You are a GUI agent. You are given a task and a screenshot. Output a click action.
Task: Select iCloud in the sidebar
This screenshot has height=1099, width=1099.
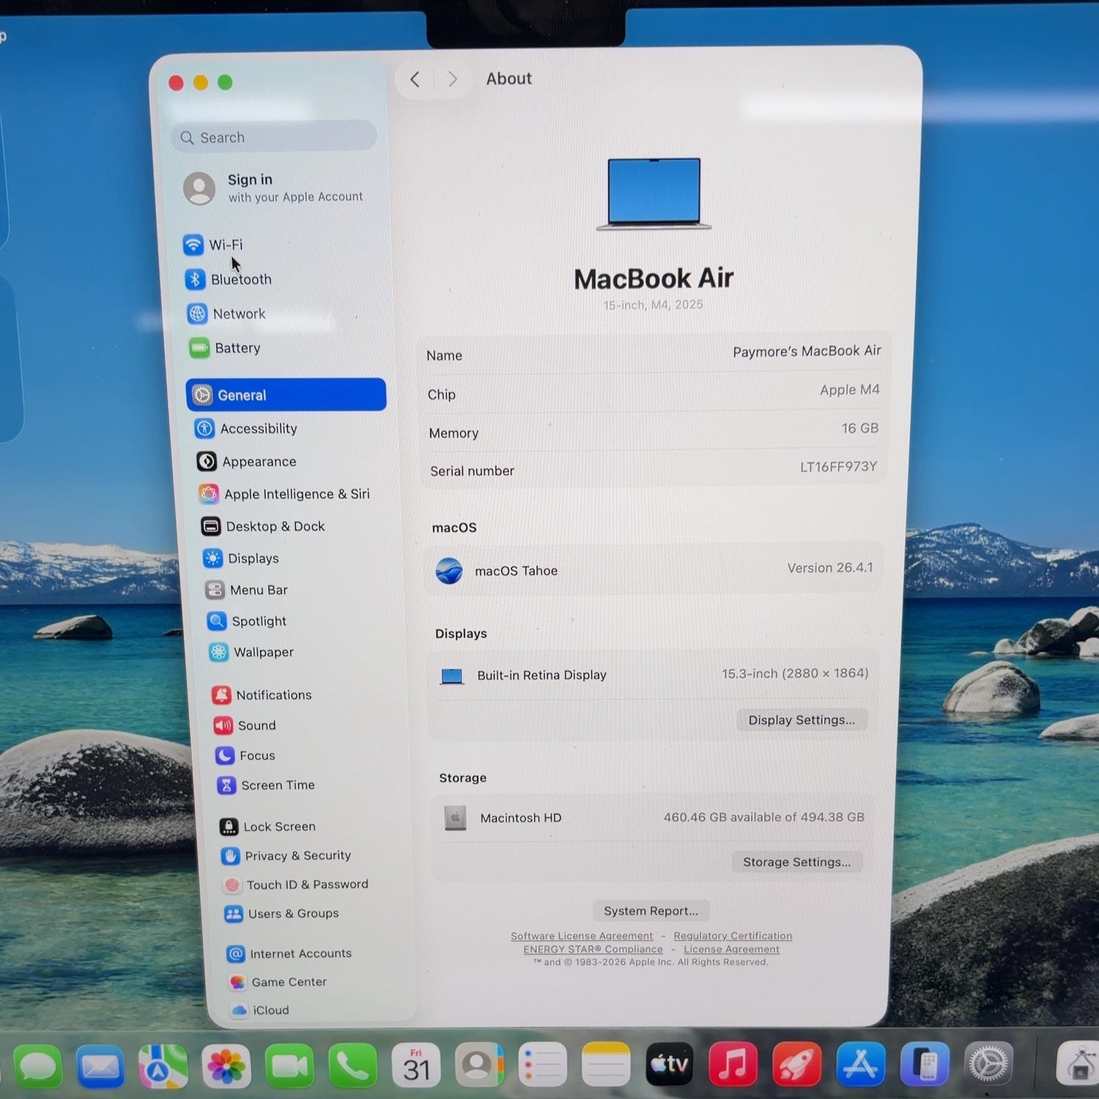click(259, 1010)
